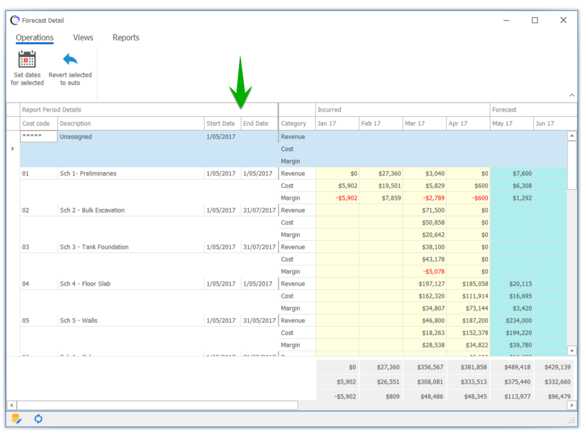Collapse the ribbon with the up chevron
Viewport: 586px width, 432px height.
[x=572, y=96]
